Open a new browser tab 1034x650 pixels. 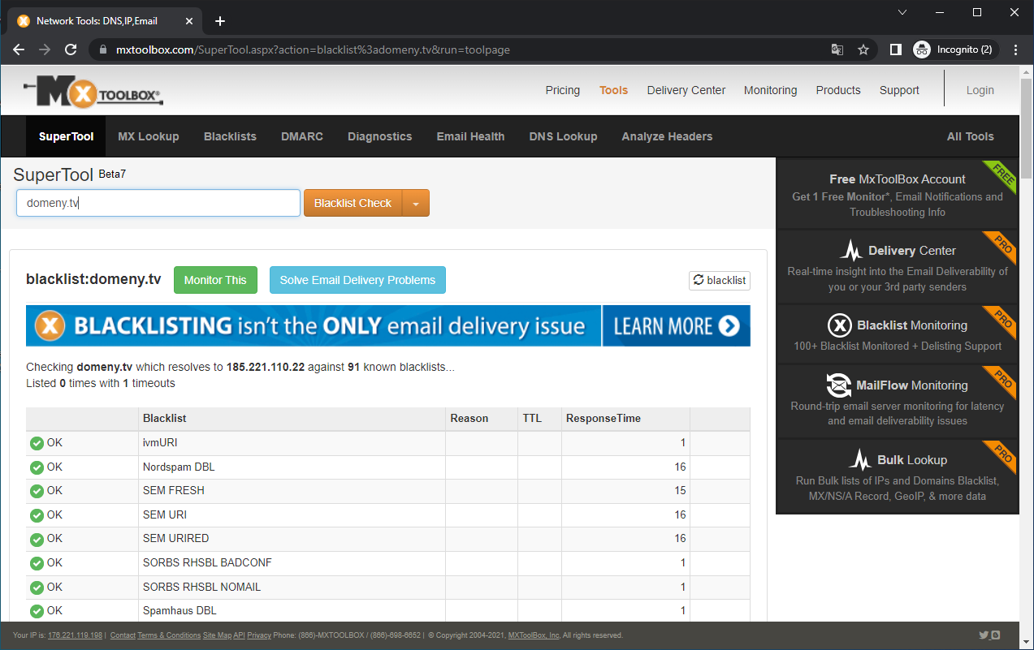(x=220, y=21)
